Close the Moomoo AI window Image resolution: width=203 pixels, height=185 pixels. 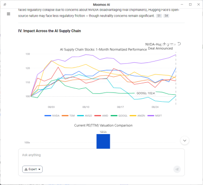[198, 5]
